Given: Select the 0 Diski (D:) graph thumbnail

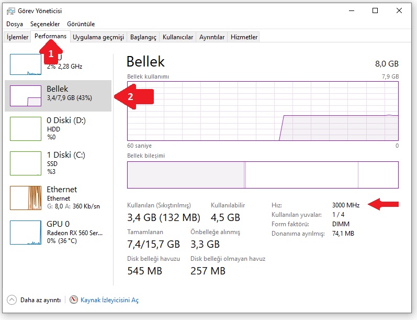Looking at the screenshot, I should click(26, 129).
